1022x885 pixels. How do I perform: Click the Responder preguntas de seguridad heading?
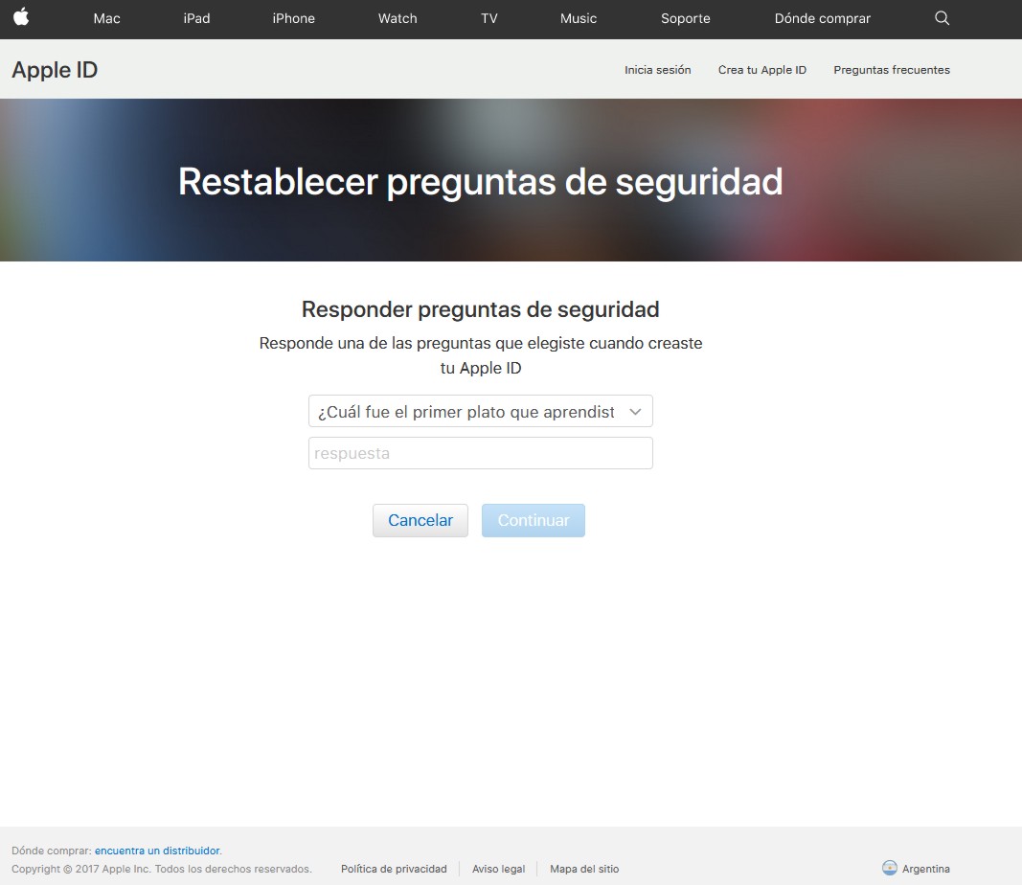481,309
